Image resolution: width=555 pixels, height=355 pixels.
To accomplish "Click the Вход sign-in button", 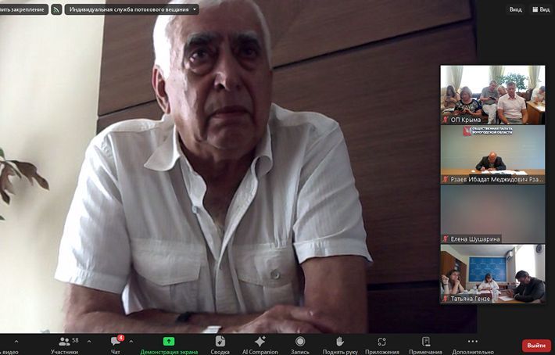I will (x=515, y=9).
